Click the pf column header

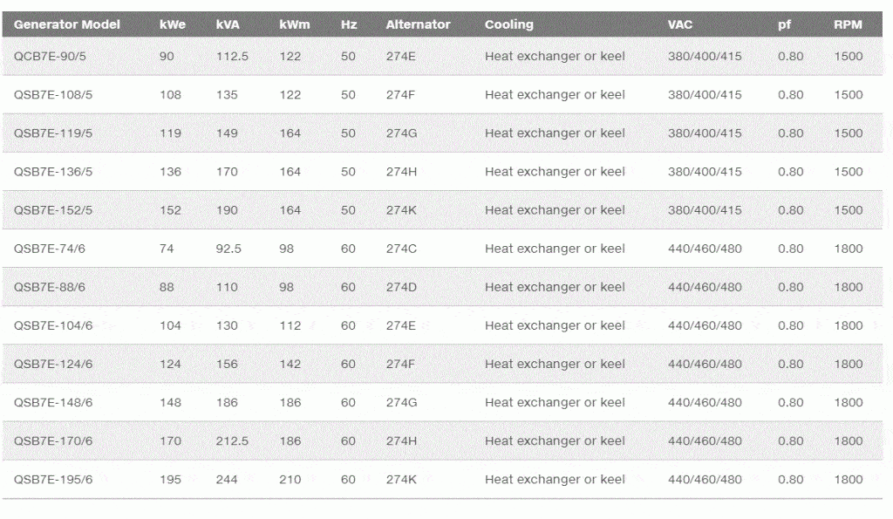[x=784, y=25]
